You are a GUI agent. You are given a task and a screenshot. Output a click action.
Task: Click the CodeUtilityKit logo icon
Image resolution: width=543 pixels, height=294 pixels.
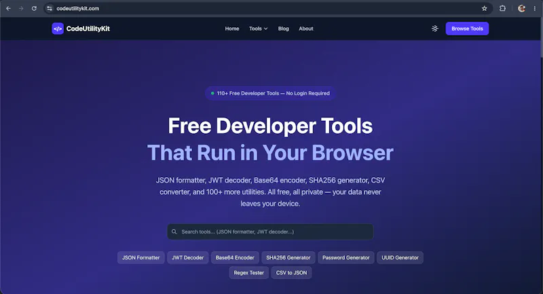[x=58, y=29]
